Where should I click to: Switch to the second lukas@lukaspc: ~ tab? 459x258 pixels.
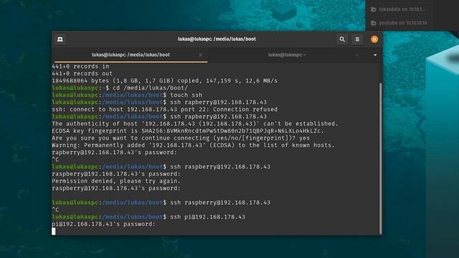point(287,54)
